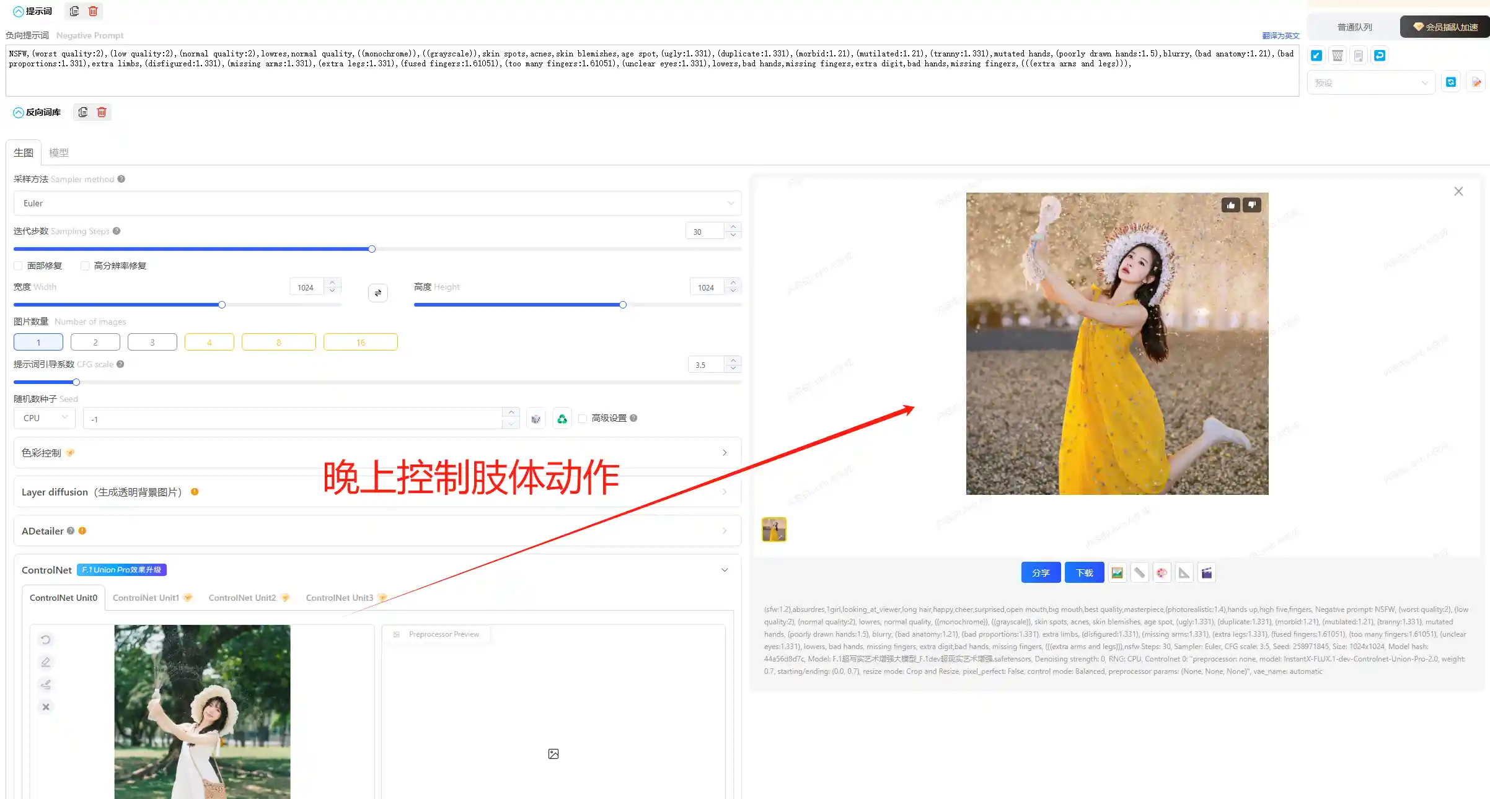The height and width of the screenshot is (799, 1490).
Task: Click the 翻译为英文 link
Action: 1281,36
